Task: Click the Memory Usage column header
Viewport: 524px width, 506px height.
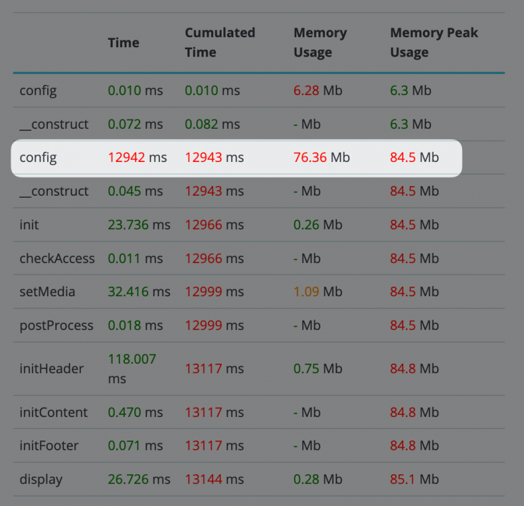Action: tap(320, 43)
